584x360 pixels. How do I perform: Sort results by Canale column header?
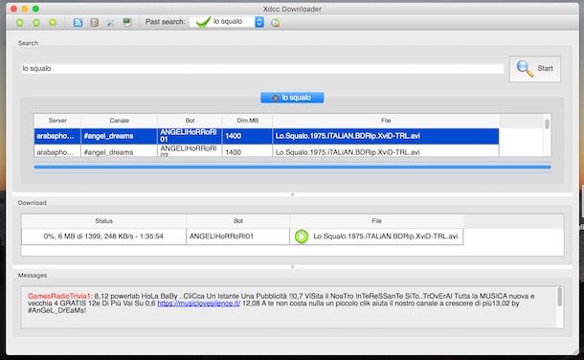point(119,121)
